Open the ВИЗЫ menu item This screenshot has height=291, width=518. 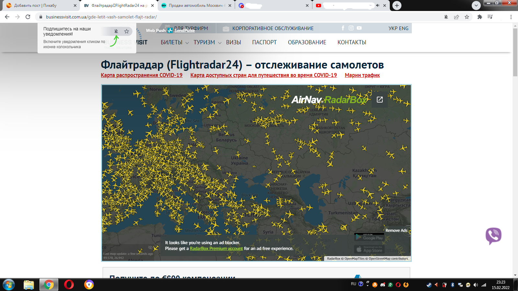pyautogui.click(x=233, y=42)
